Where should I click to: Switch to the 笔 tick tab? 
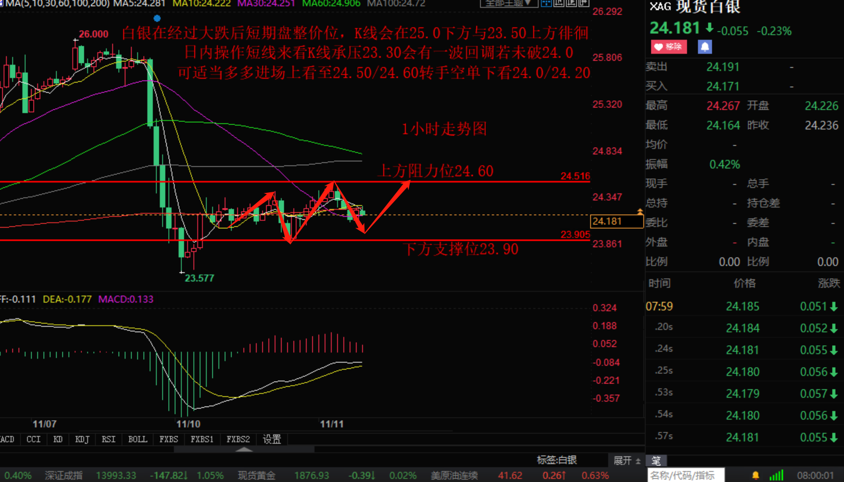(656, 461)
